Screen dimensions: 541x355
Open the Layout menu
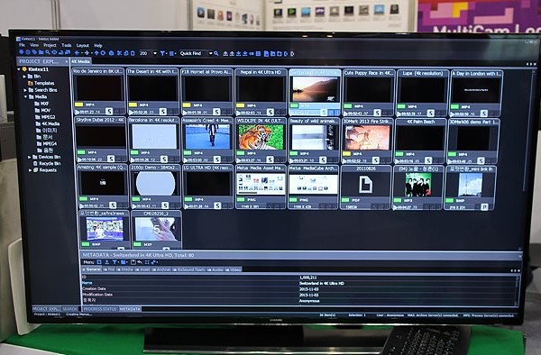82,45
